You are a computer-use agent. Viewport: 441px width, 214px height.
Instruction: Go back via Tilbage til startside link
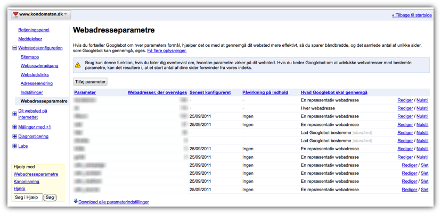click(412, 15)
